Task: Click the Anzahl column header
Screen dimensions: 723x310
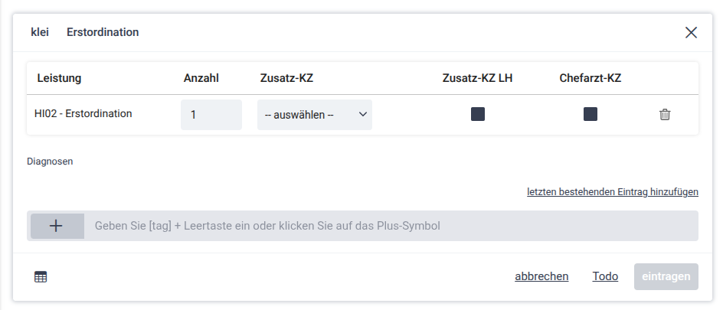Action: [201, 78]
